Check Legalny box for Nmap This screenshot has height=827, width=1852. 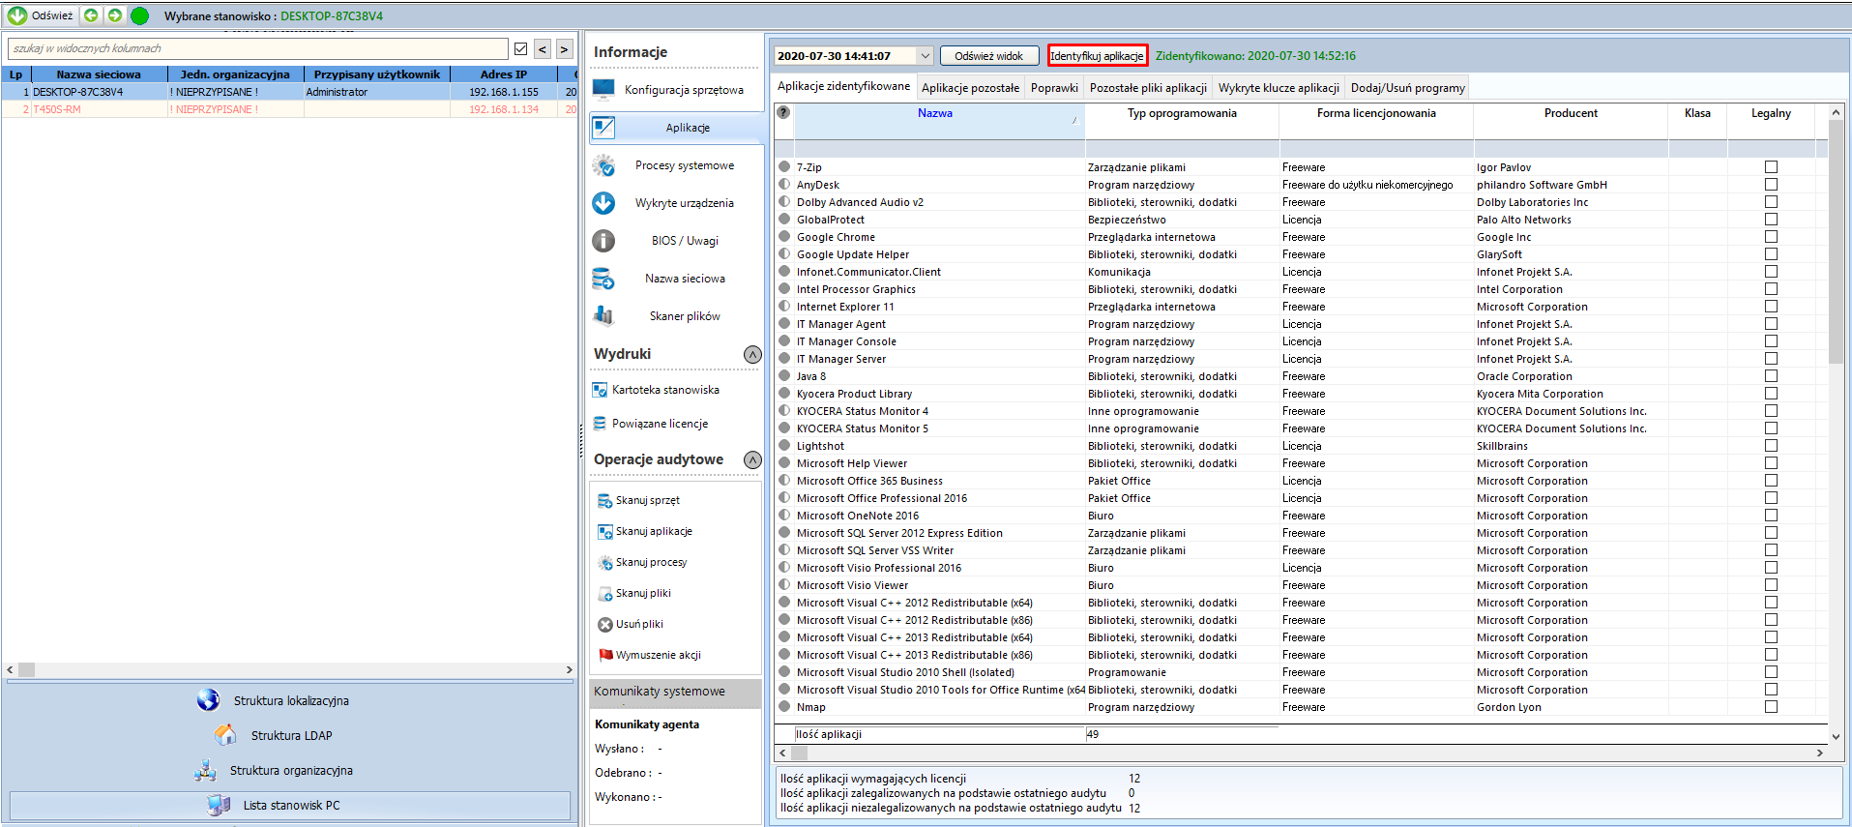click(1771, 707)
